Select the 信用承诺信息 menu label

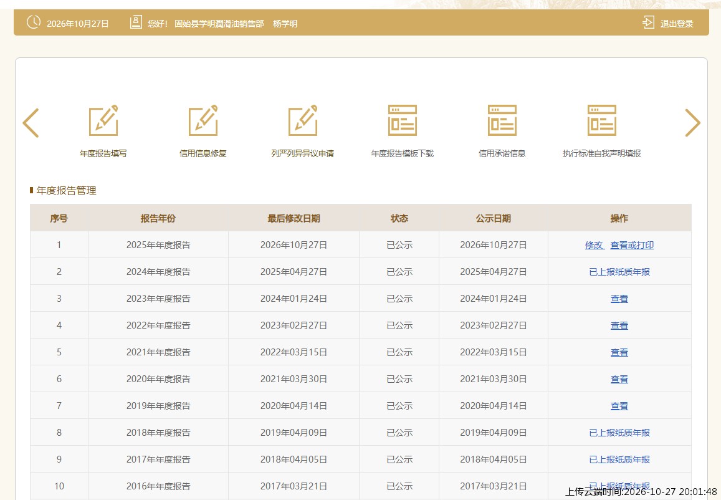pyautogui.click(x=502, y=153)
